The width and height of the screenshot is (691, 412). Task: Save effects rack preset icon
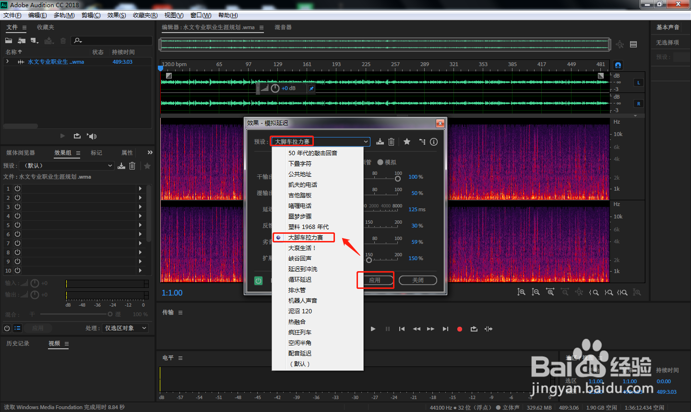click(121, 166)
